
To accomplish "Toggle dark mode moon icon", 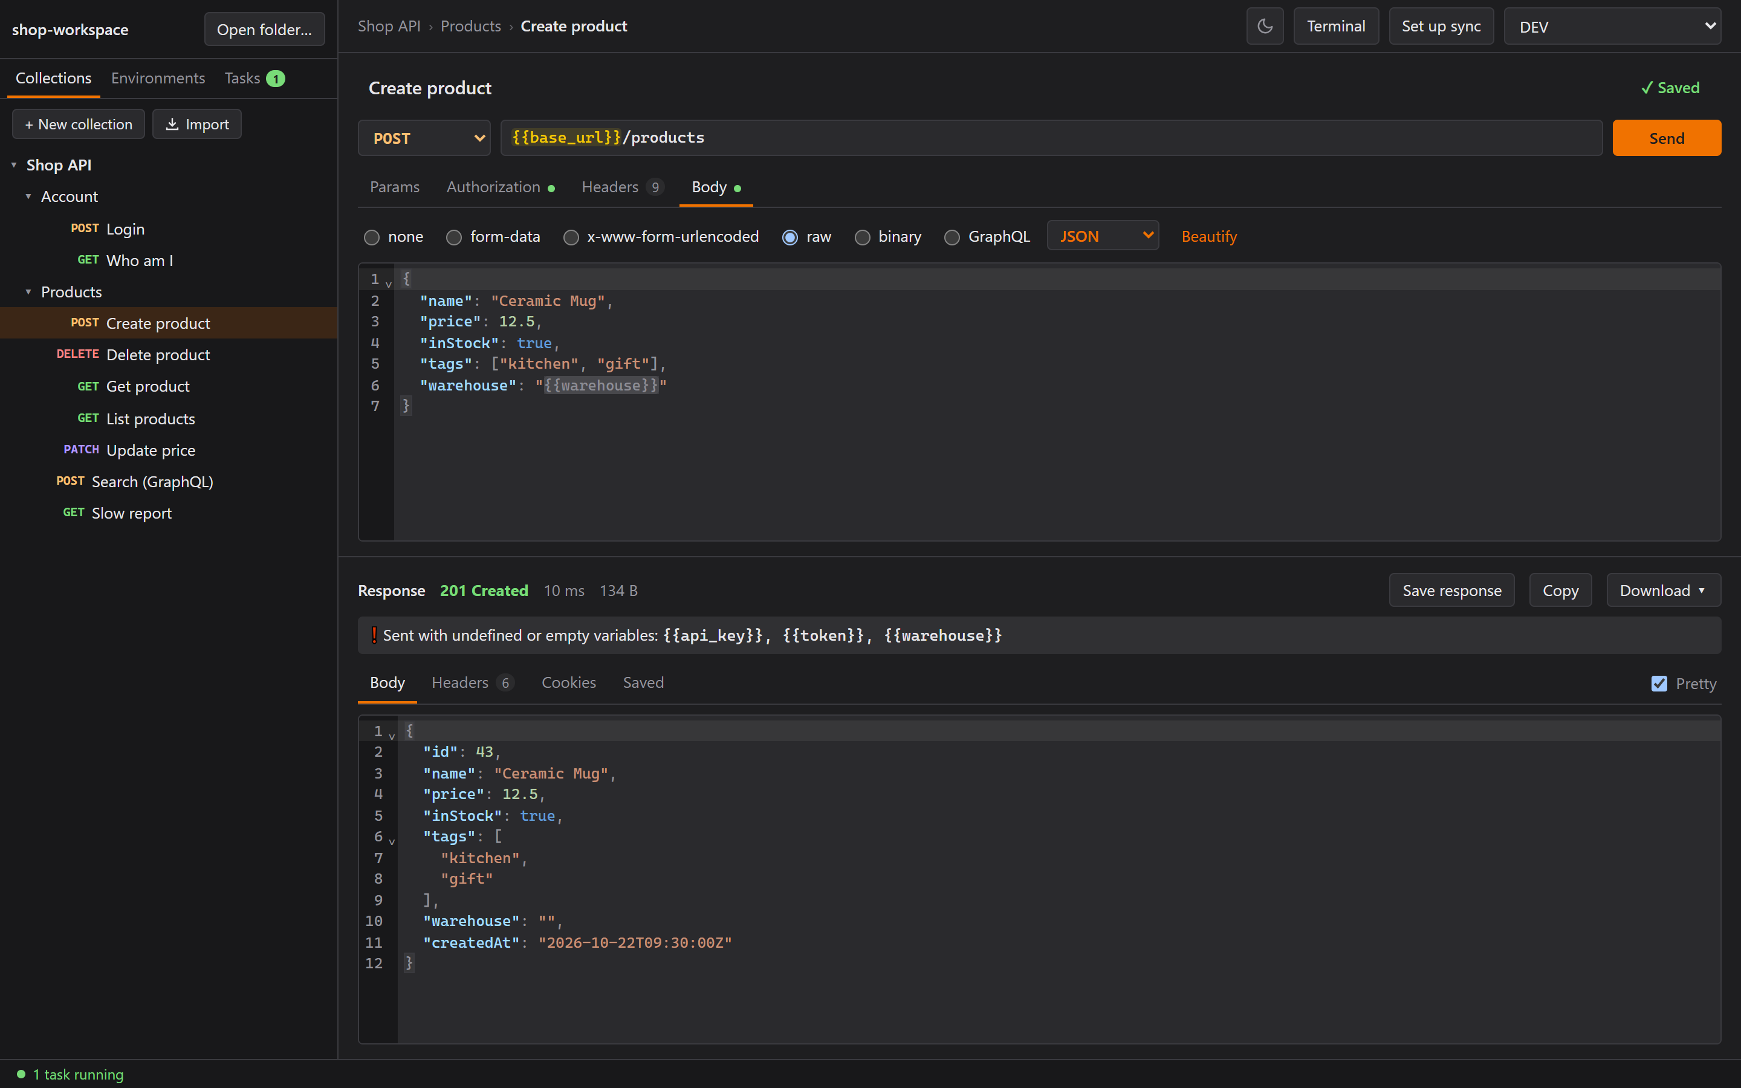I will click(x=1265, y=27).
